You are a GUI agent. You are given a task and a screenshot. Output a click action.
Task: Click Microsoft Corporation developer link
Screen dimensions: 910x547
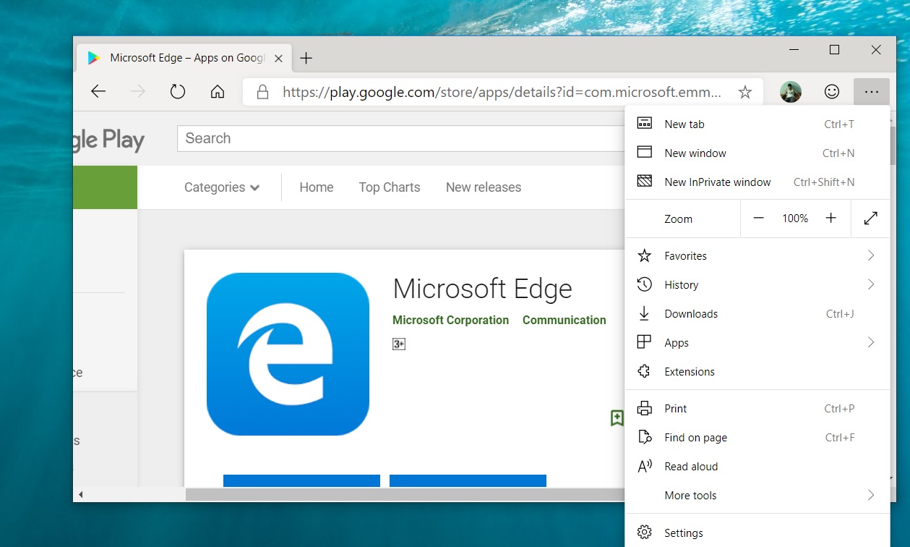point(451,320)
